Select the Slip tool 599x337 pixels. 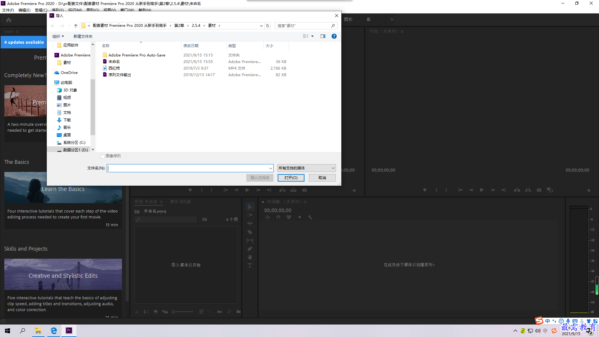click(x=250, y=240)
